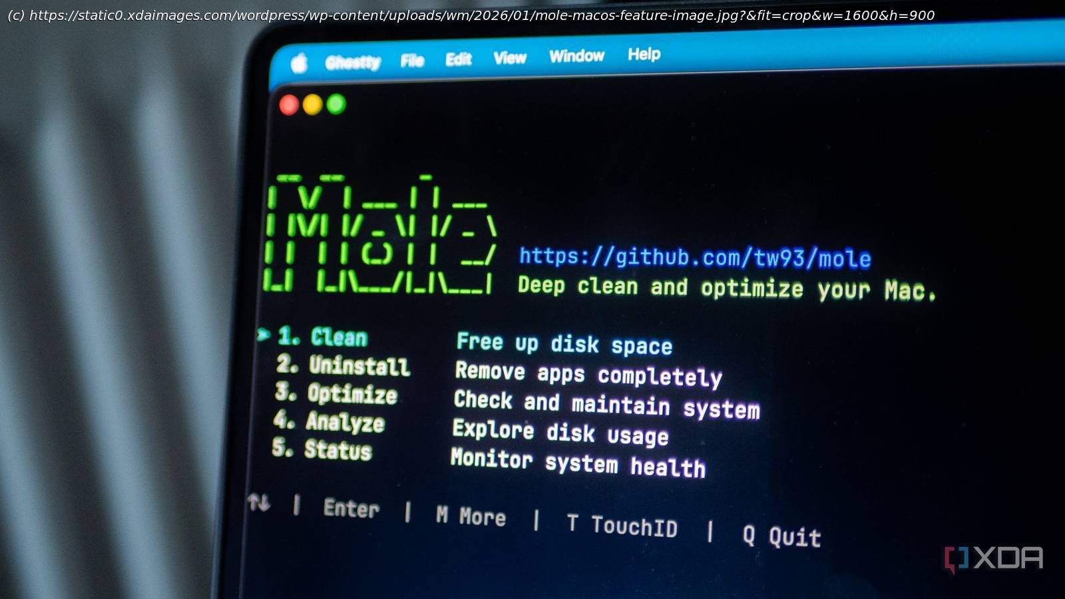
Task: Open the github.com/tw93/mole link
Action: point(695,258)
